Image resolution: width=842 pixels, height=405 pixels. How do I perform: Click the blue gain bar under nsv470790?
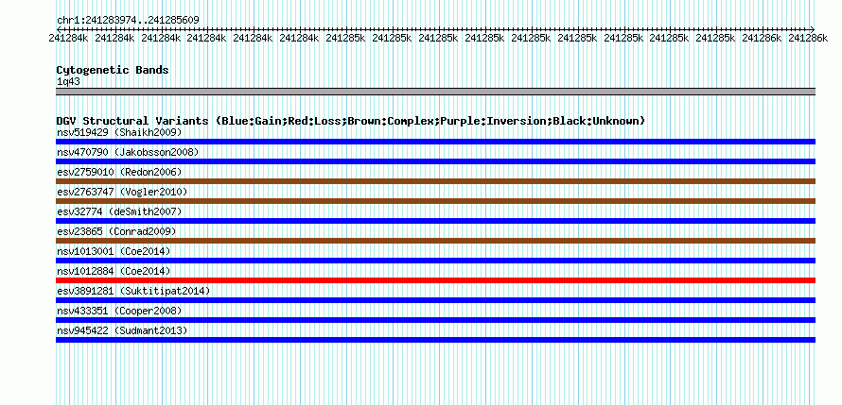tap(435, 161)
